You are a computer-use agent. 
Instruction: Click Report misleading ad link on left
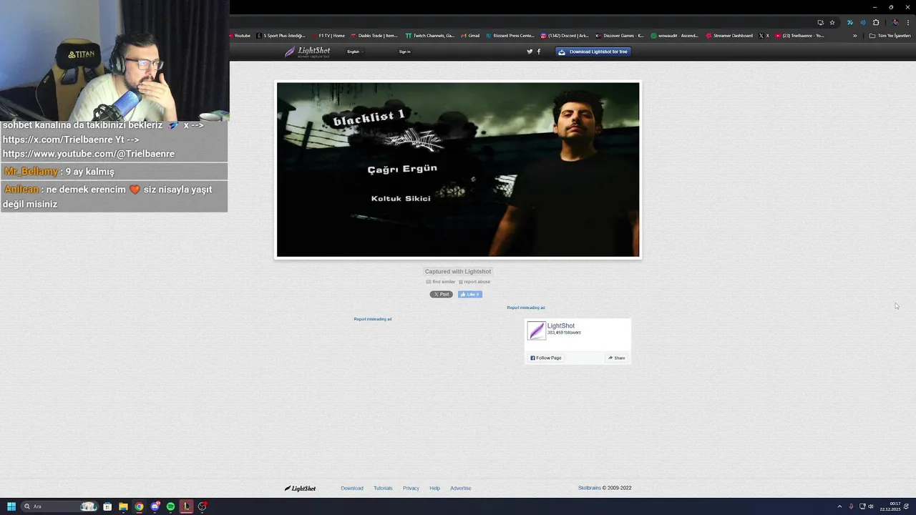click(x=373, y=319)
